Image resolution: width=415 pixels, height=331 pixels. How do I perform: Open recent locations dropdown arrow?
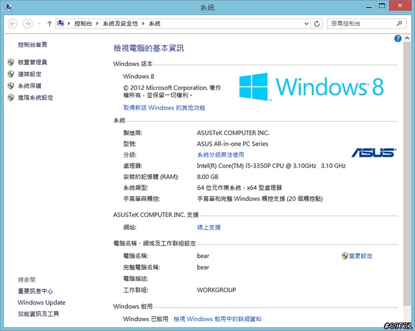point(39,24)
